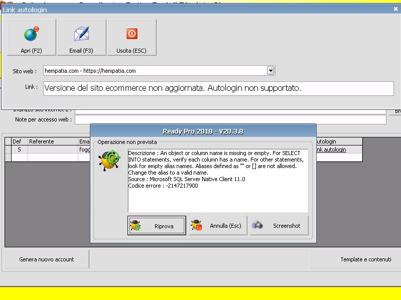
Task: Click the Apri (F2) label
Action: point(31,51)
